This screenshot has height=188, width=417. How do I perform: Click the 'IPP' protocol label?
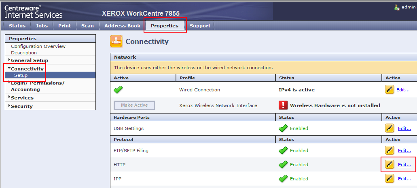(x=118, y=179)
